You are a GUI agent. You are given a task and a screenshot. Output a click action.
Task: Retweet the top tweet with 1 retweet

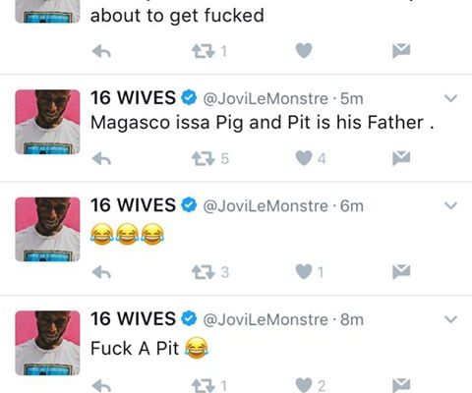(204, 51)
